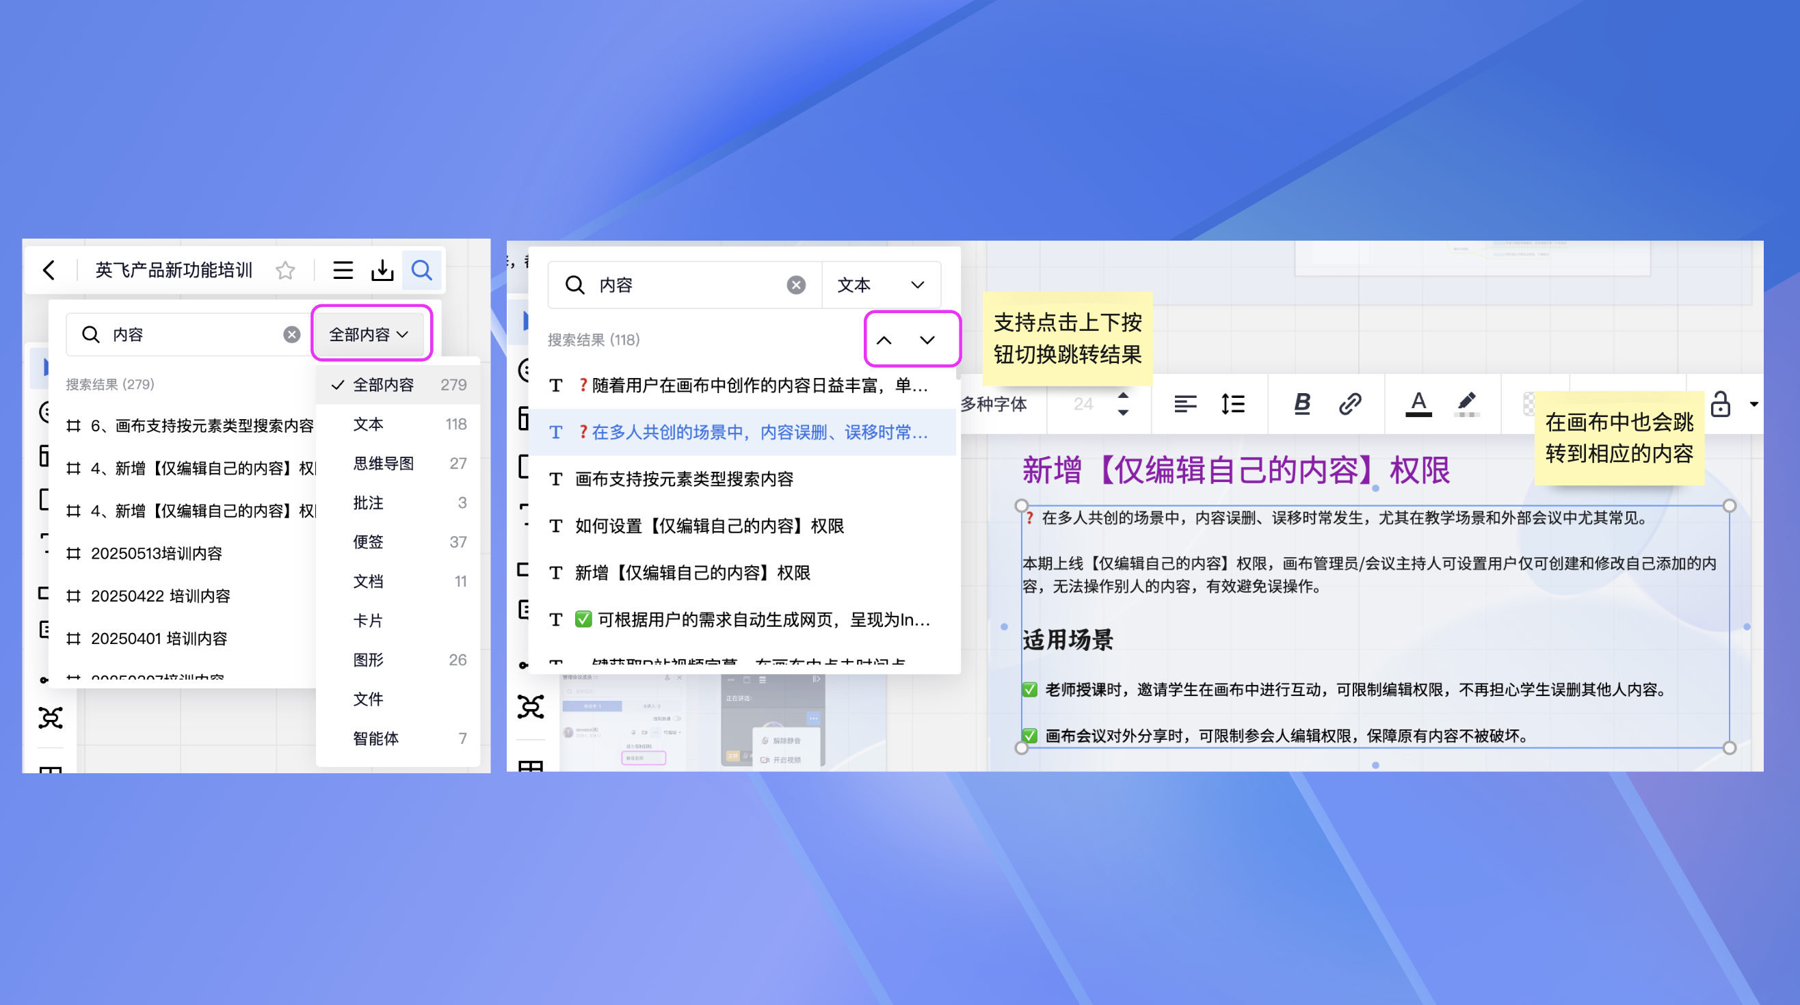Star the 英飞产品新功能培训 board
This screenshot has width=1800, height=1005.
[x=285, y=270]
